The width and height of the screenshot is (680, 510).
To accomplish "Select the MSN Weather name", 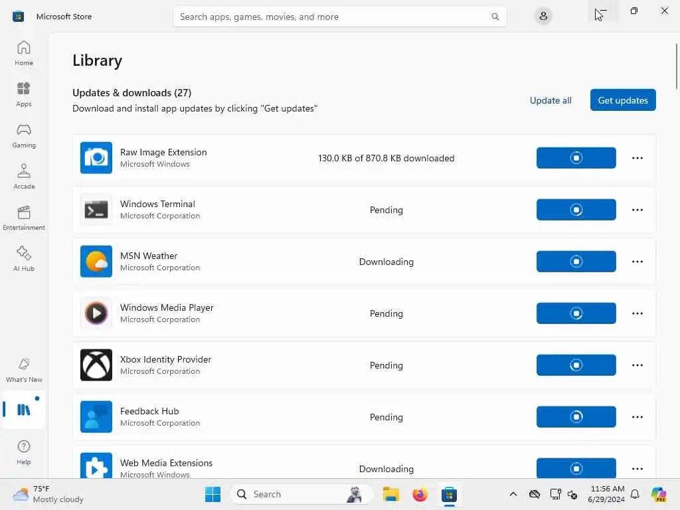I will pos(149,256).
